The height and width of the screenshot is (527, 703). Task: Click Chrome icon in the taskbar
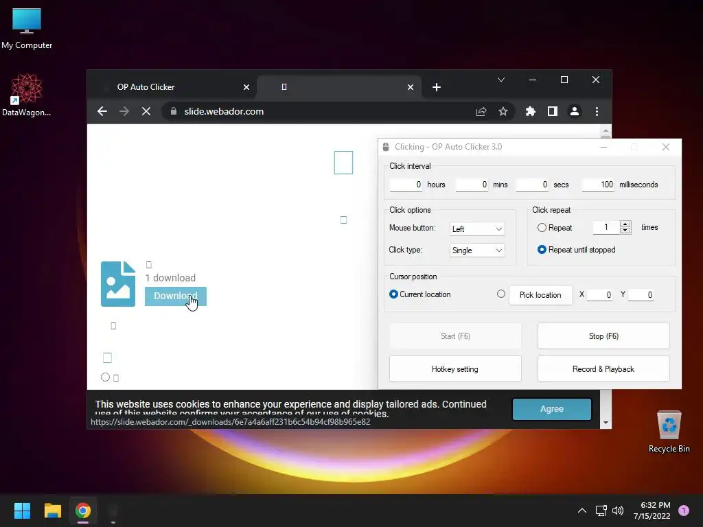click(x=83, y=511)
